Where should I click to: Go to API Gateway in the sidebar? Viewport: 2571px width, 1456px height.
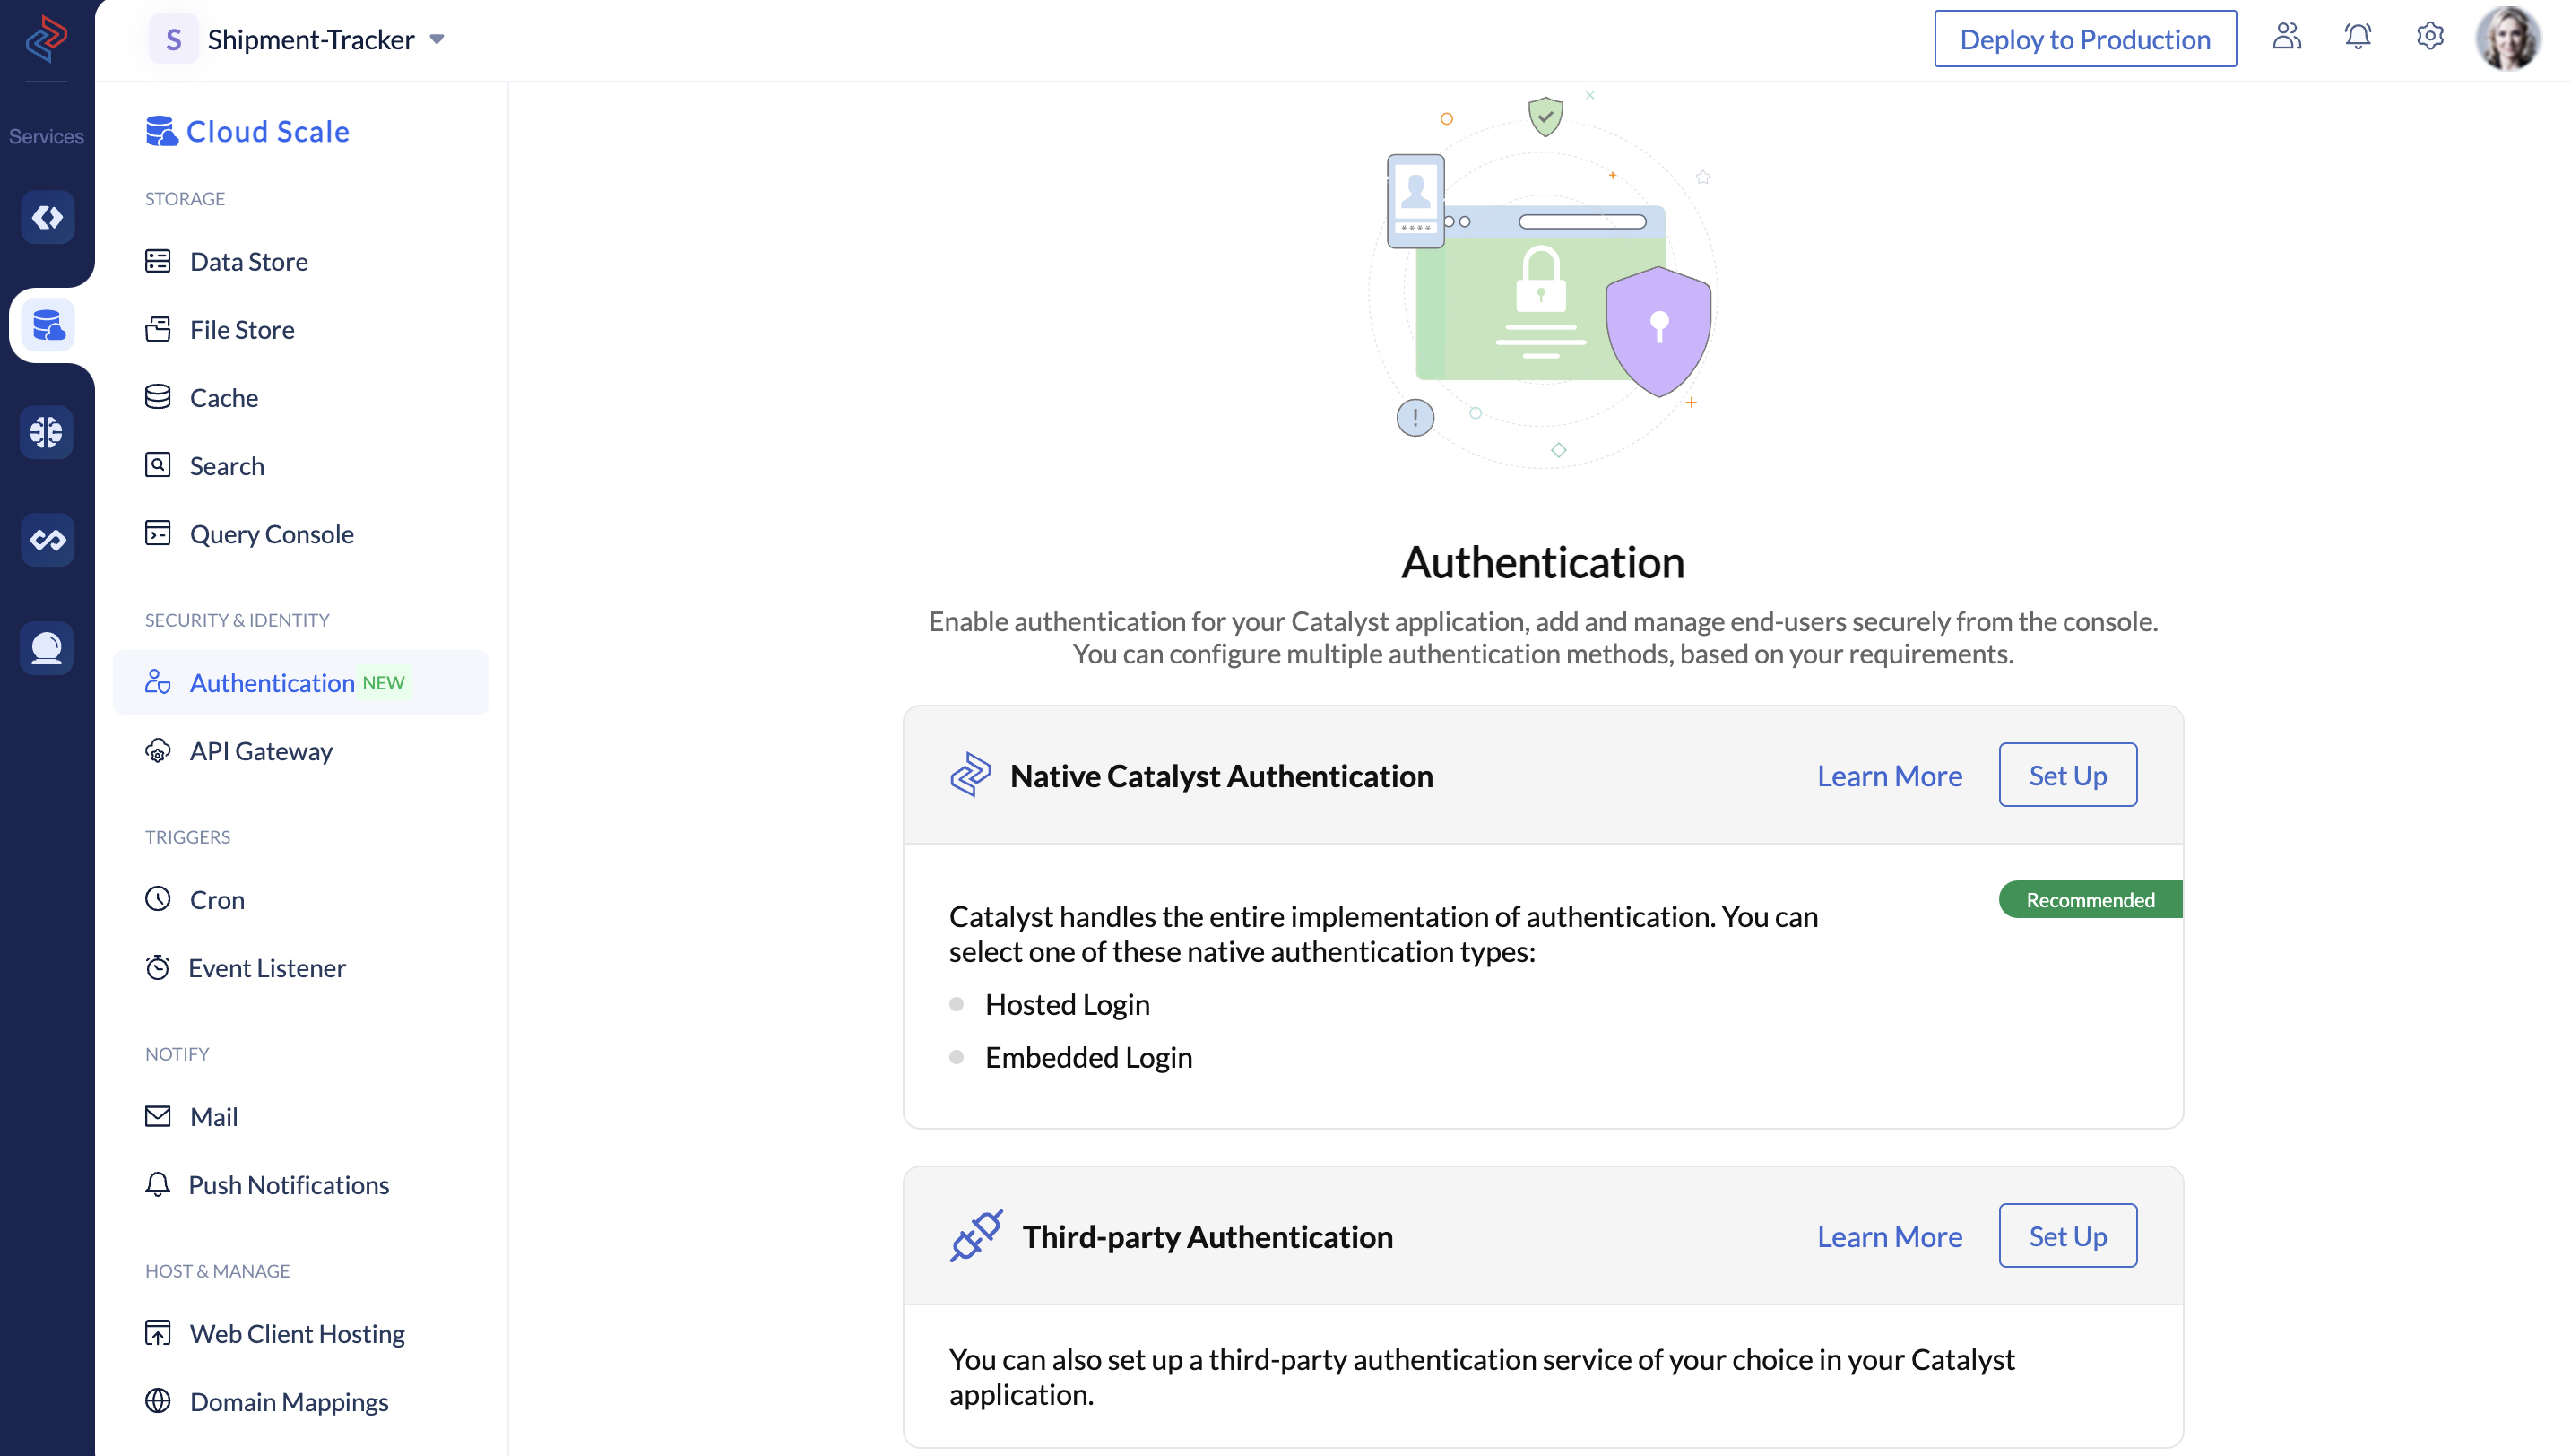[x=261, y=751]
